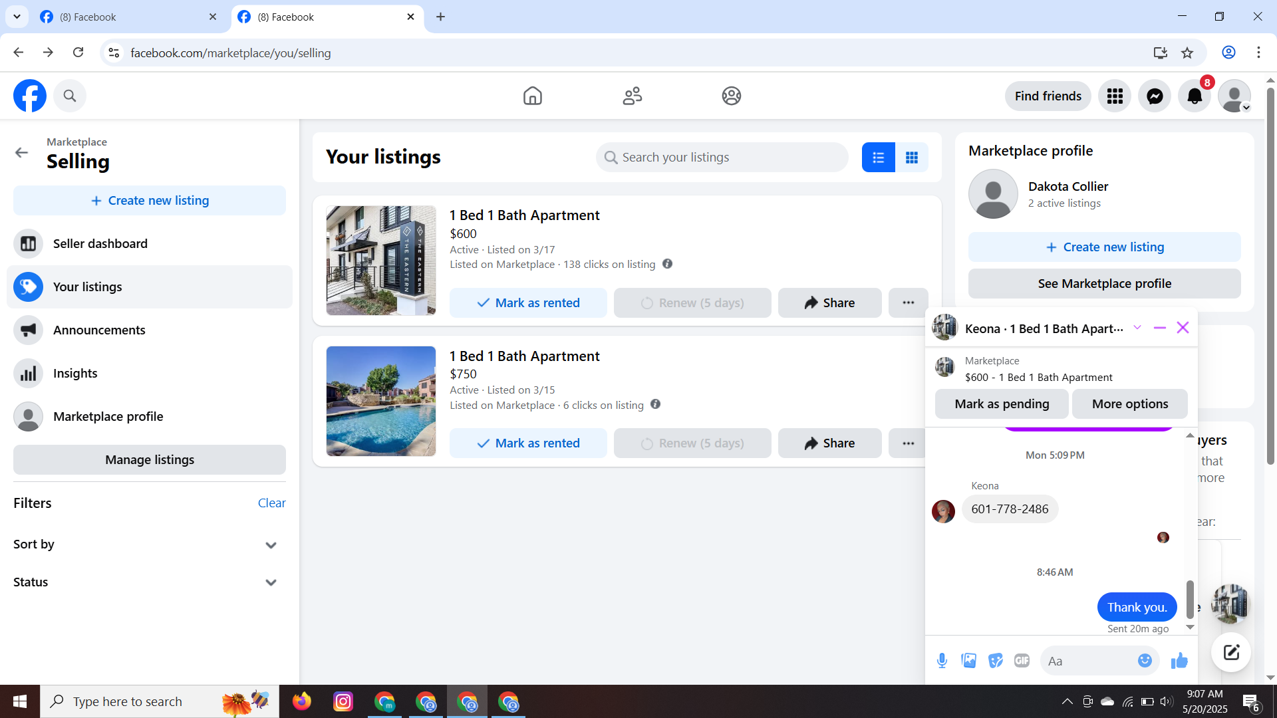Screen dimensions: 1277x718
Task: Open the Keona chat options chevron
Action: coord(1137,328)
